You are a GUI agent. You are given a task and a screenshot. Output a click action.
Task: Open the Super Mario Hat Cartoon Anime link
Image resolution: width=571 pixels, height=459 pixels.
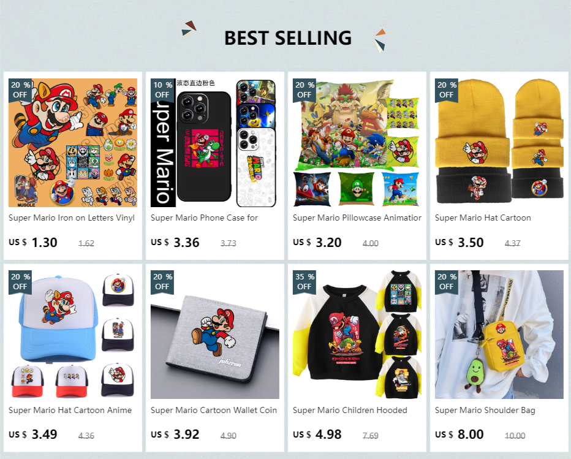point(70,410)
